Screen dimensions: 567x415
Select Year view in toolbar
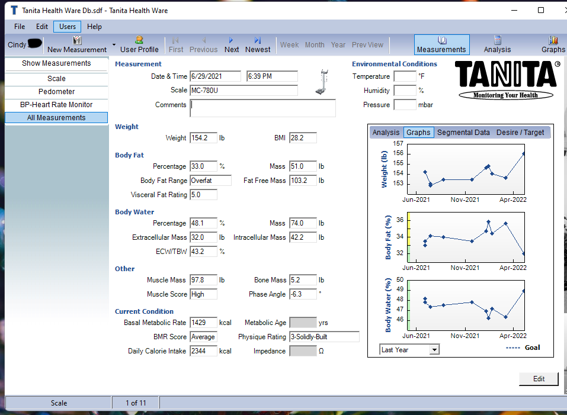pos(338,45)
